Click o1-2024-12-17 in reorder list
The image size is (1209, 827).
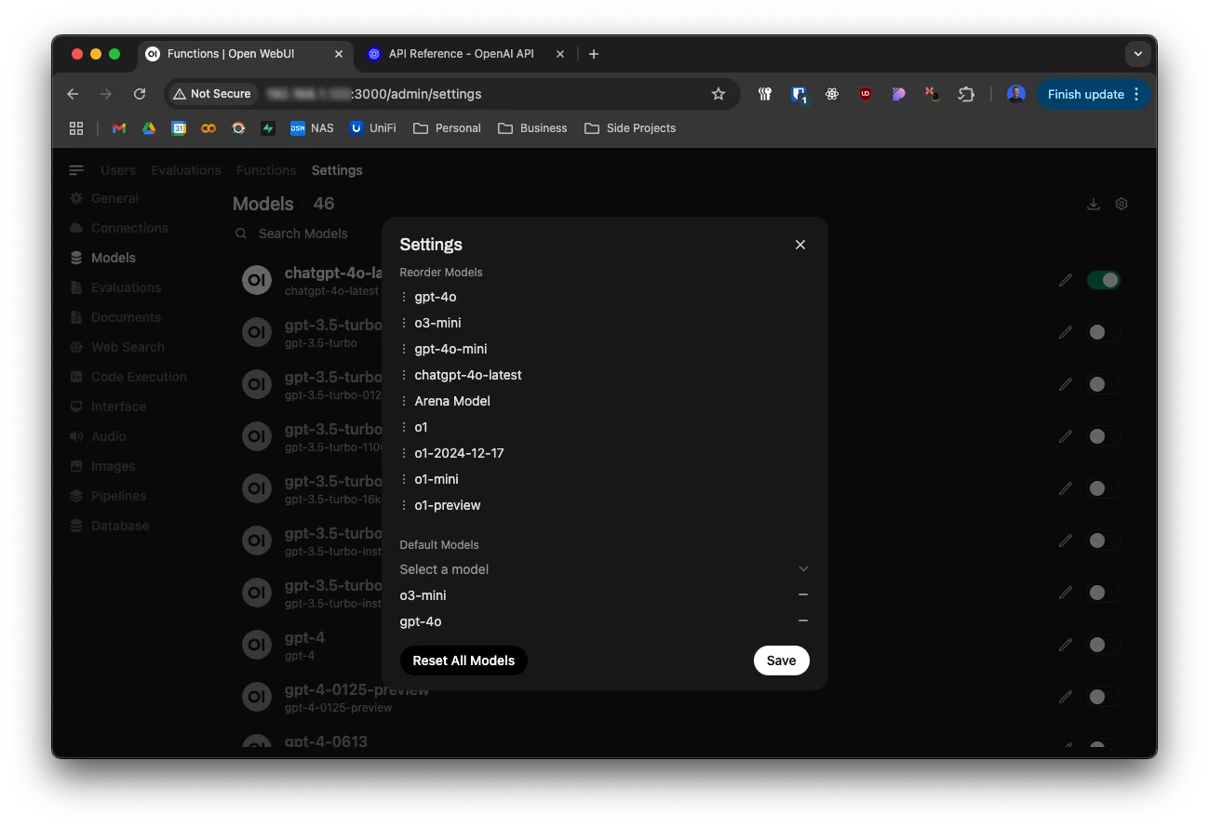click(x=459, y=453)
